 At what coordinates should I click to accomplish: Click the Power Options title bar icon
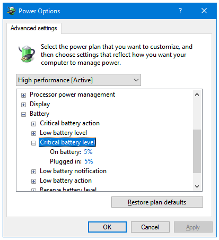[x=11, y=11]
